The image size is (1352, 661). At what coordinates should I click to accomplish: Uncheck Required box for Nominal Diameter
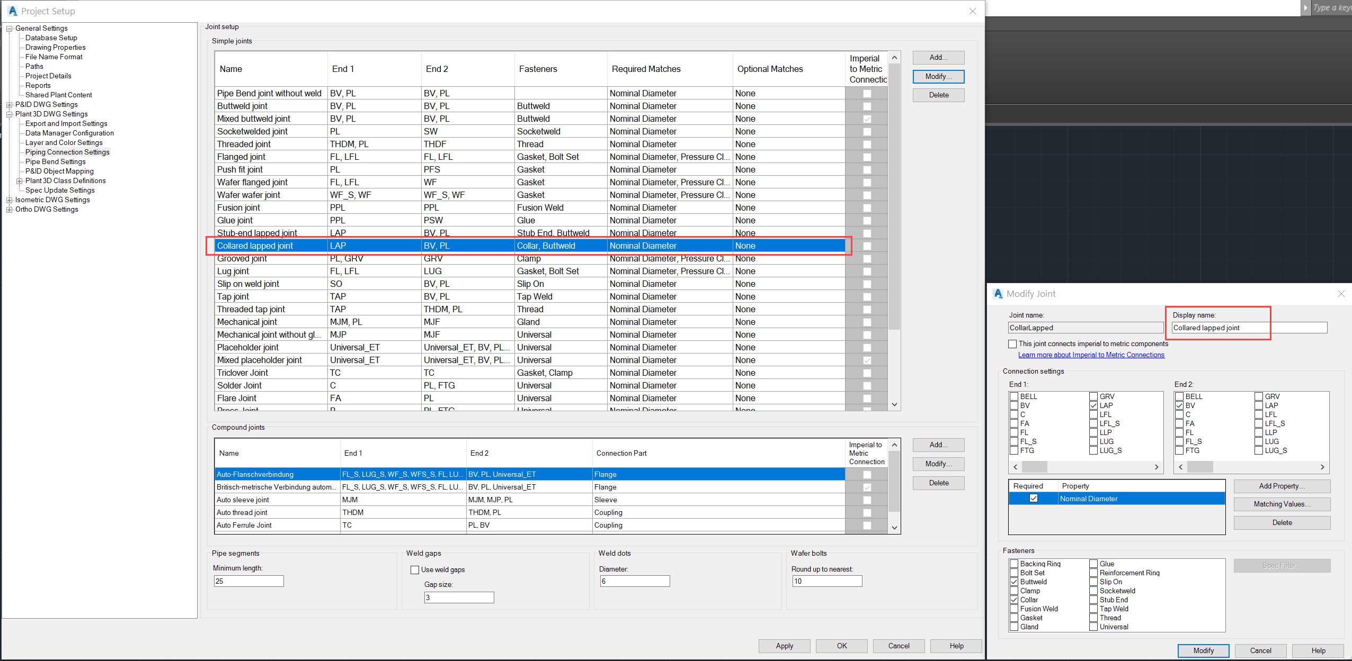tap(1034, 499)
